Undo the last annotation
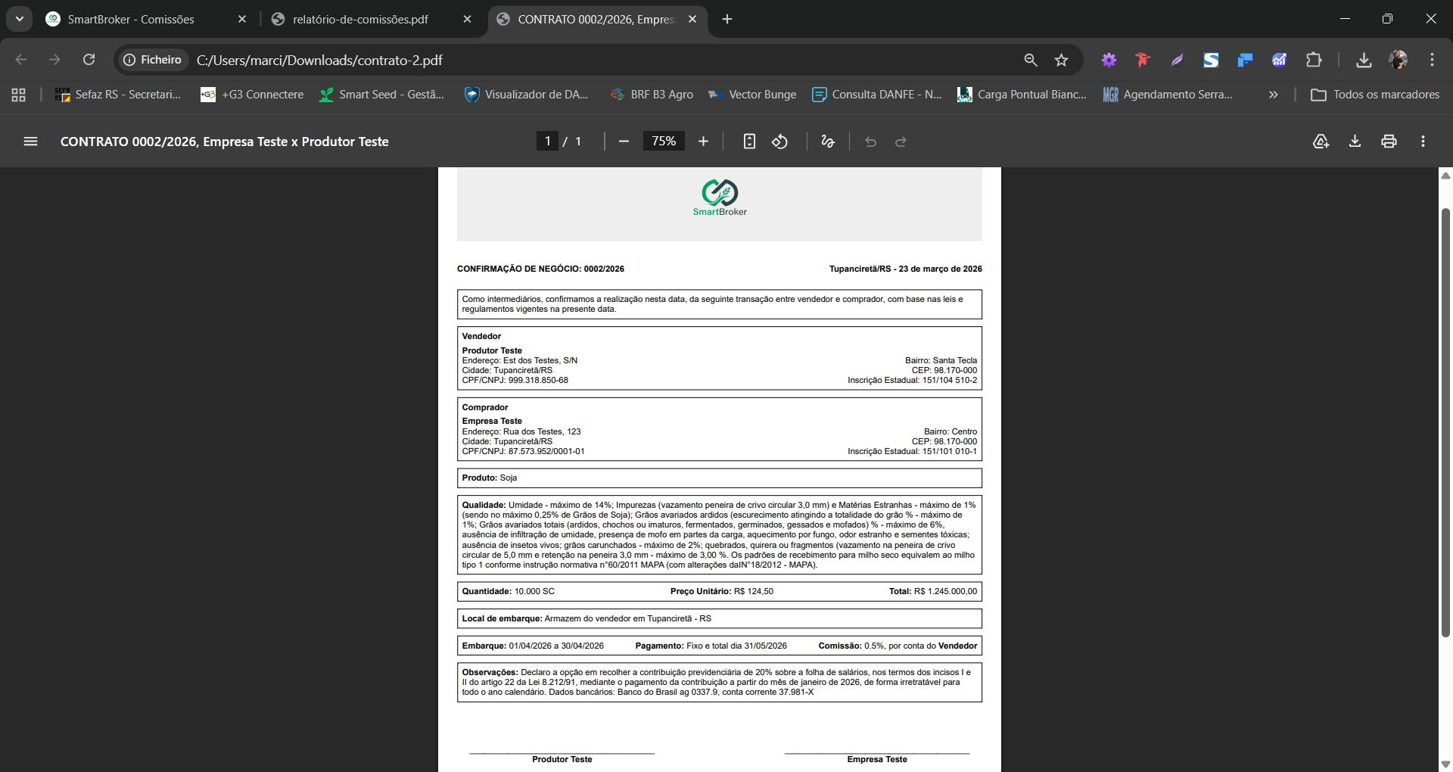1453x772 pixels. [871, 142]
